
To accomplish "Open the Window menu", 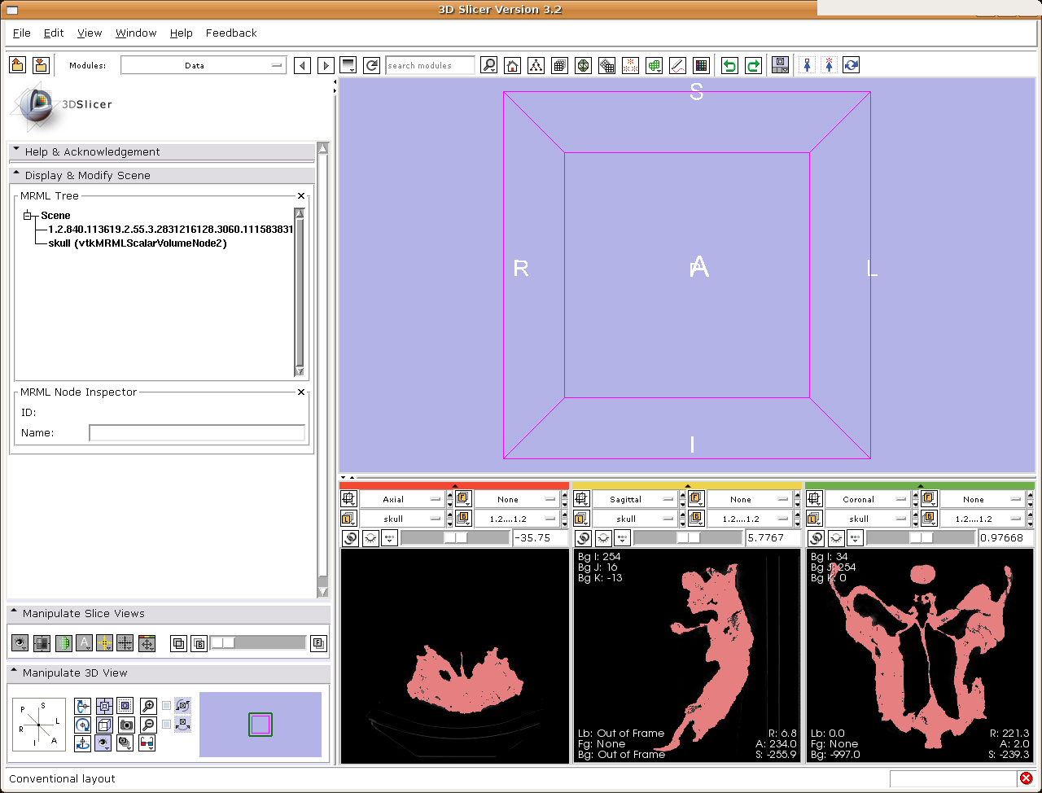I will tap(136, 33).
